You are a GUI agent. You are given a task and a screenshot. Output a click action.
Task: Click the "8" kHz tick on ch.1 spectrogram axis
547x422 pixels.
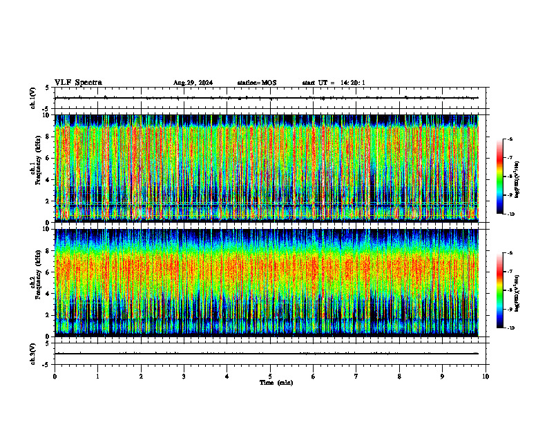tap(48, 137)
